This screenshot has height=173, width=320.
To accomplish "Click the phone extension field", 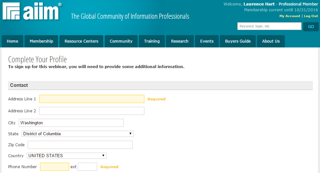I will tap(88, 167).
